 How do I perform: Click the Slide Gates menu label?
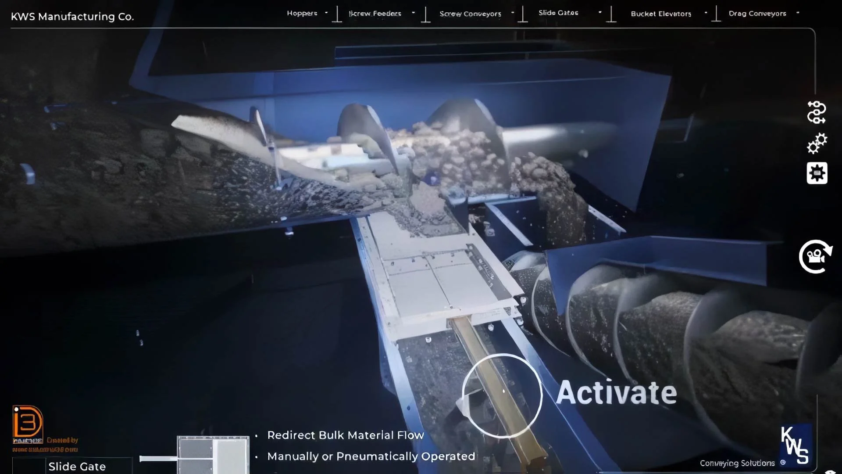[558, 13]
